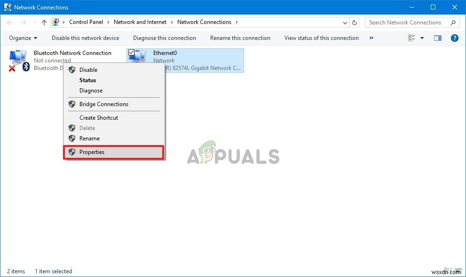Open Properties from the context menu
This screenshot has height=277, width=466.
[x=114, y=152]
